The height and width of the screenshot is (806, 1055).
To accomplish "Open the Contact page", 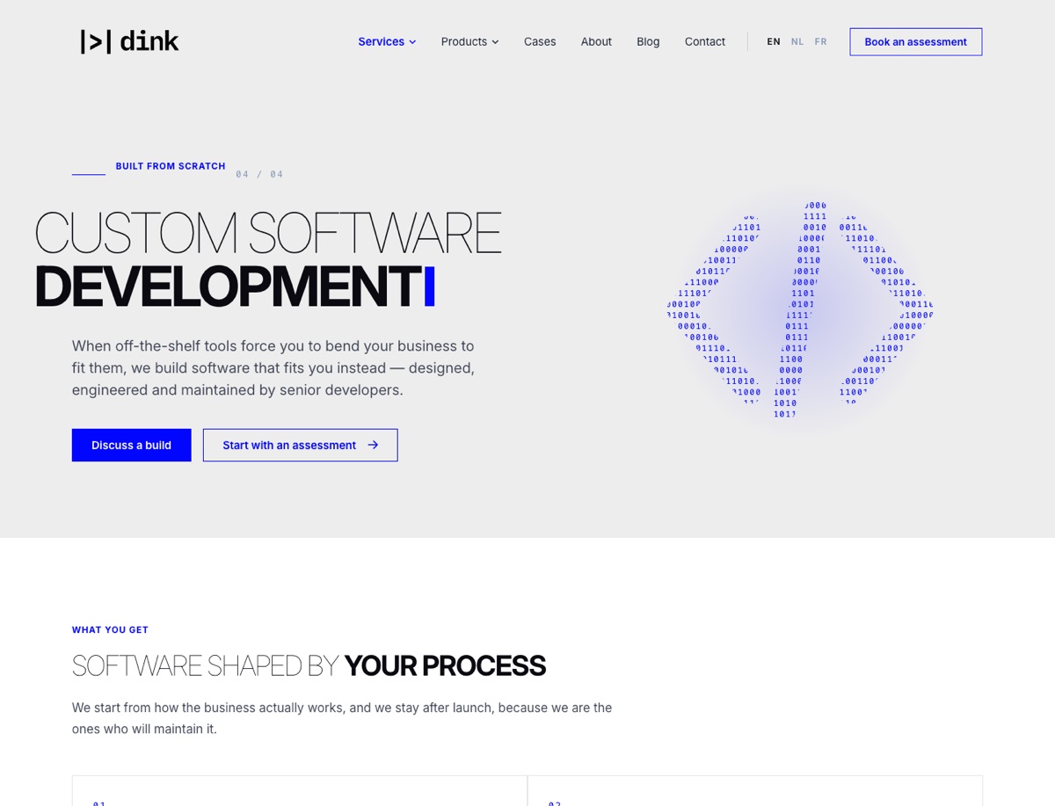I will coord(705,41).
